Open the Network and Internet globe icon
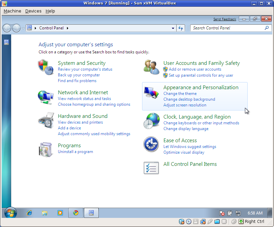This screenshot has height=227, width=274. click(46, 97)
